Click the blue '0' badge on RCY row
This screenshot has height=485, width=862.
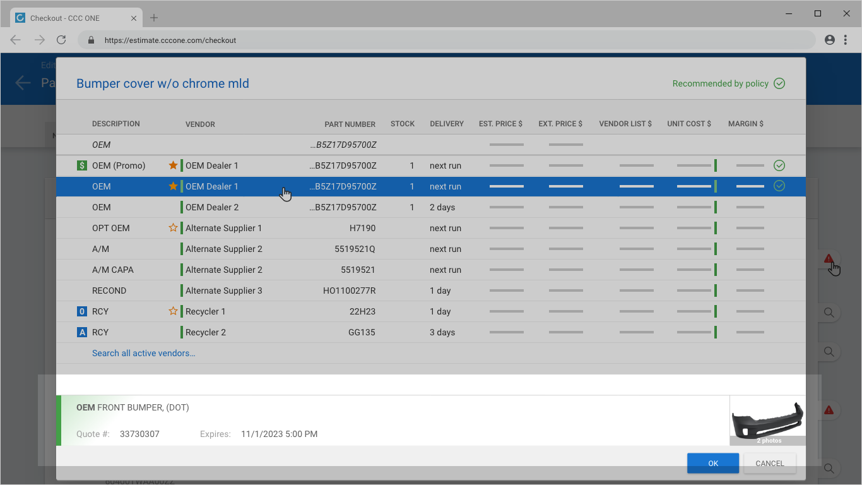click(81, 311)
